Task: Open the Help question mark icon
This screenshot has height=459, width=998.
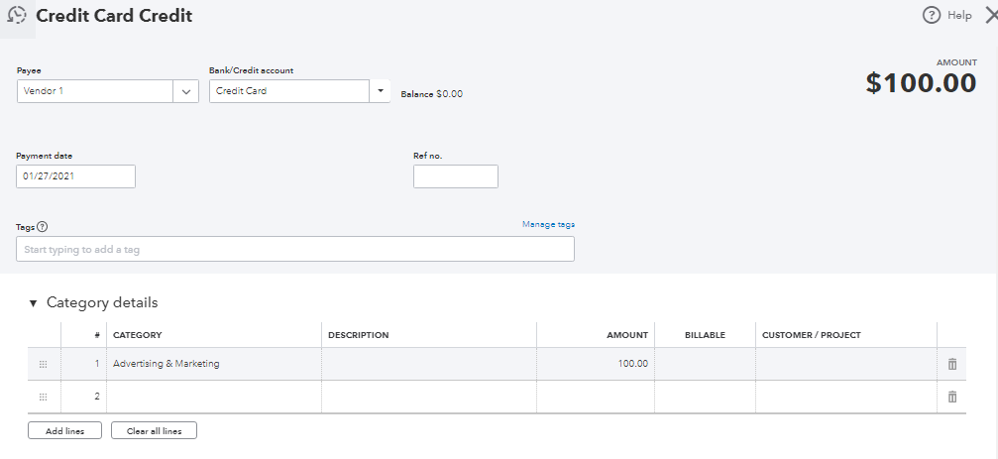Action: click(931, 15)
